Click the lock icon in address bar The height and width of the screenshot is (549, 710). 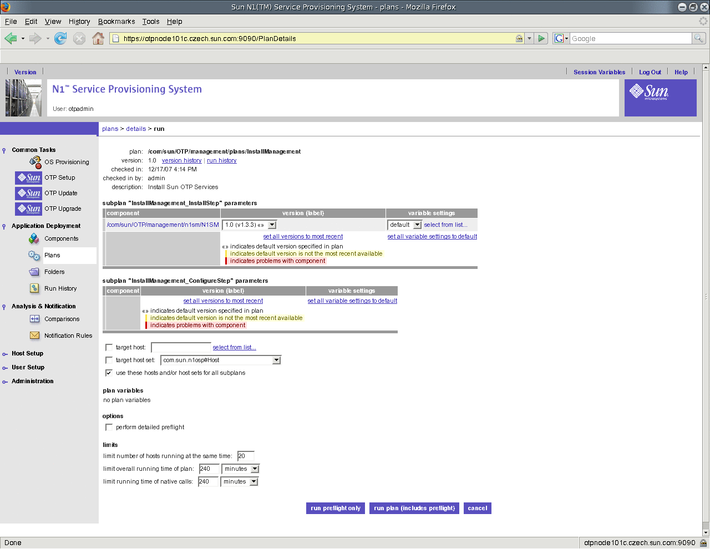point(519,38)
